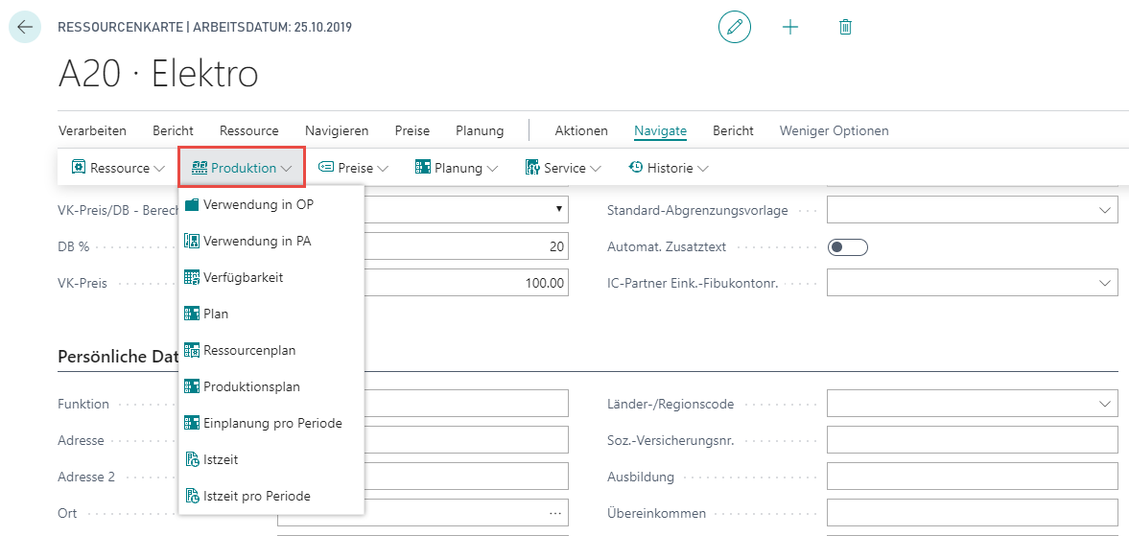This screenshot has height=536, width=1129.
Task: Choose Produktionsplan entry
Action: [x=271, y=386]
